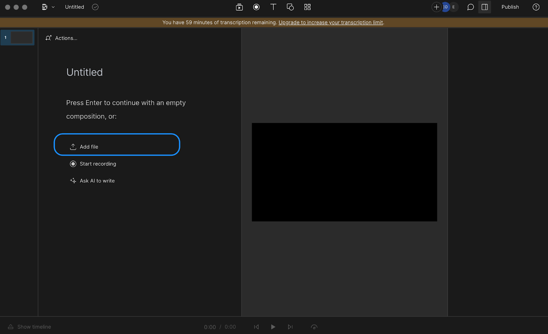Open the Shapes tool icon
Screen dimensions: 548x334
[290, 7]
